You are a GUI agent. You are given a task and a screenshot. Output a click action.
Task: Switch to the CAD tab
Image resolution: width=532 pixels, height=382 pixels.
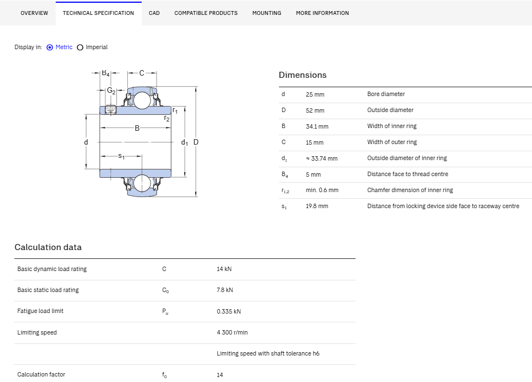[154, 13]
